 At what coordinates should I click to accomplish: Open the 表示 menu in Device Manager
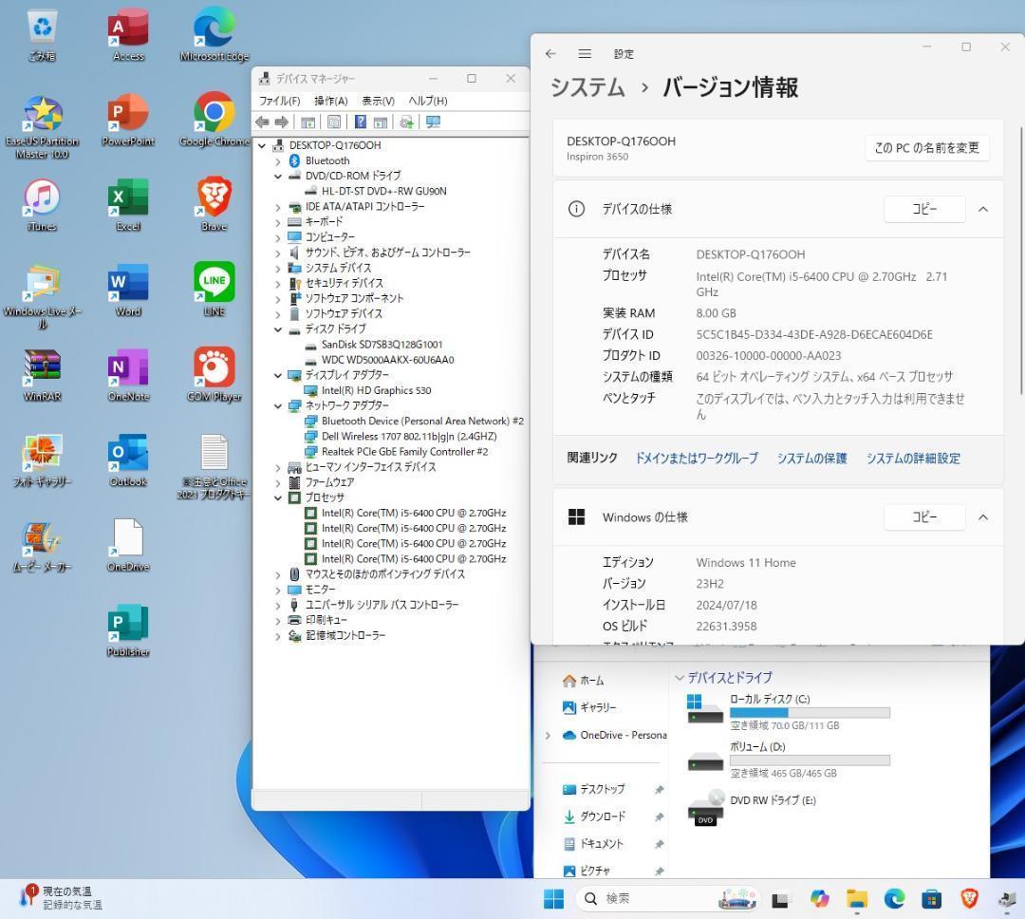(376, 101)
